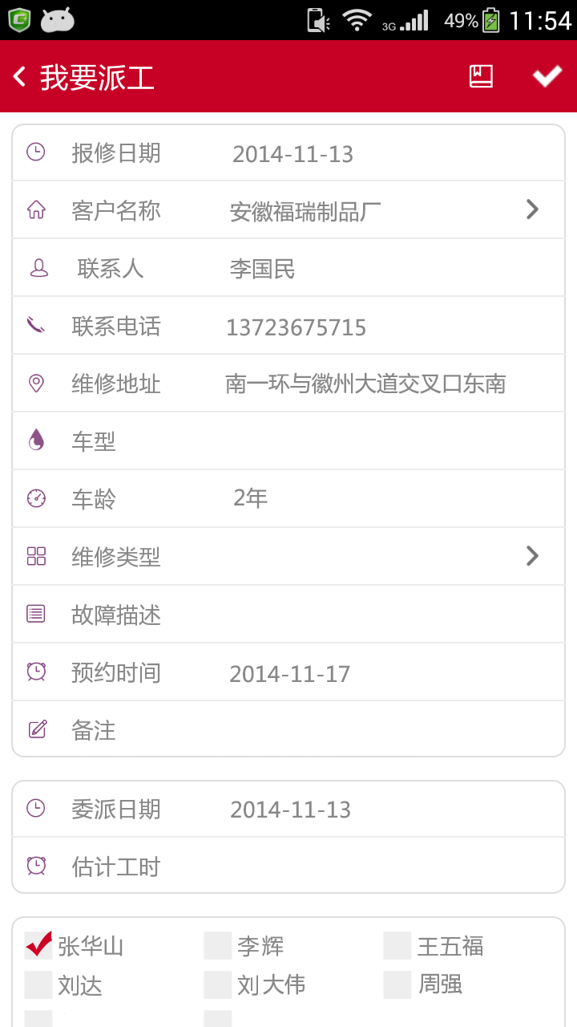Tap the edit pencil icon beside 备注

37,729
